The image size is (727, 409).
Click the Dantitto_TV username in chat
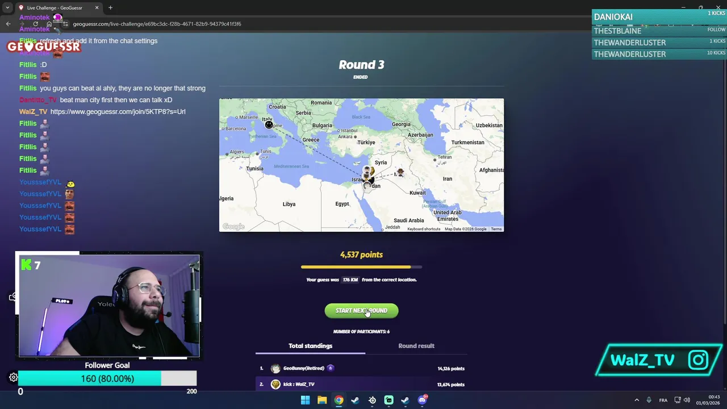coord(38,100)
